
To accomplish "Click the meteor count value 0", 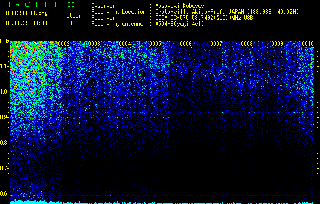I will click(x=72, y=23).
